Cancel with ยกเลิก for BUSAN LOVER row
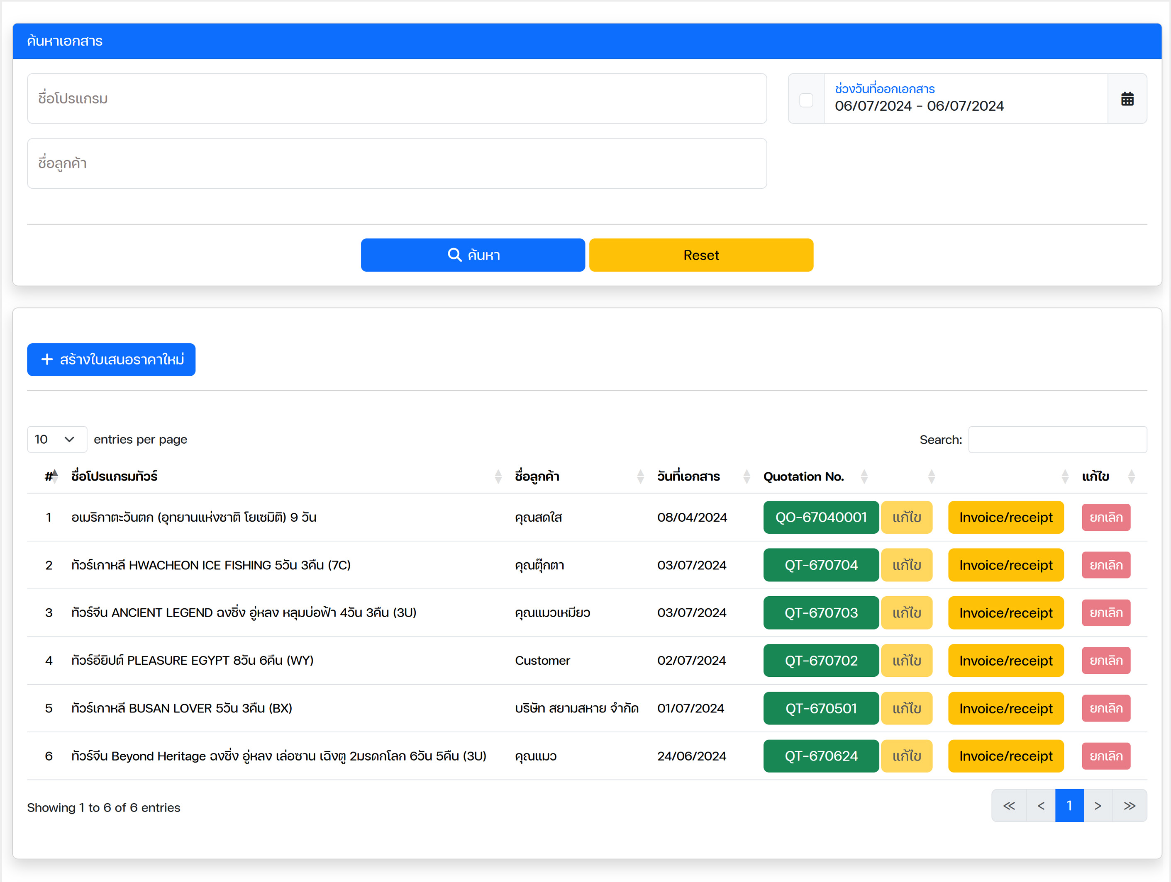Screen dimensions: 1171x882 click(1106, 708)
